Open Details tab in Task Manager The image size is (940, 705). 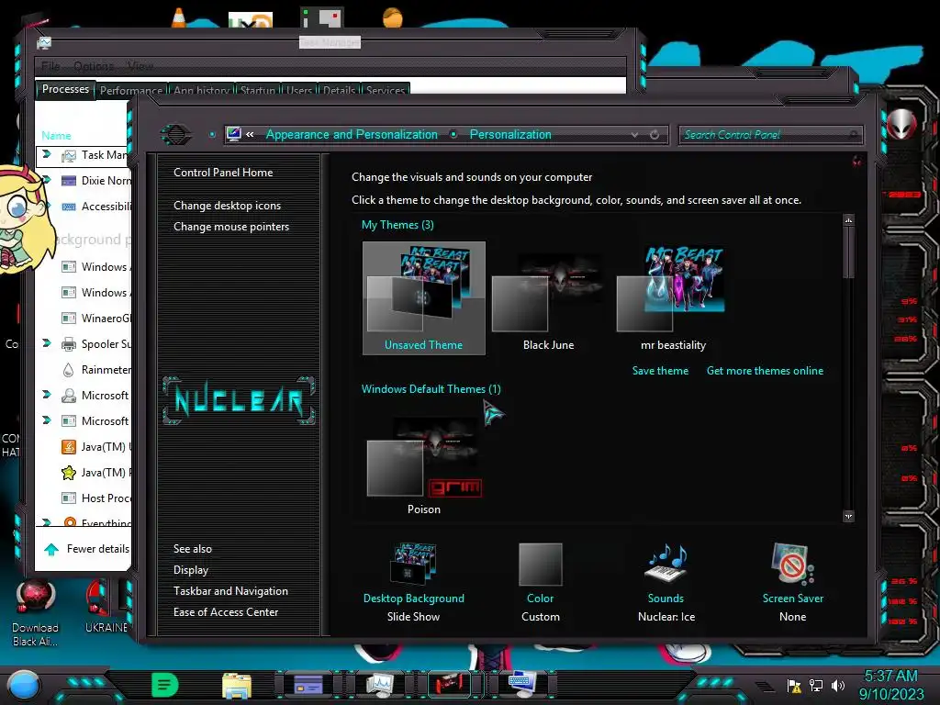[339, 90]
